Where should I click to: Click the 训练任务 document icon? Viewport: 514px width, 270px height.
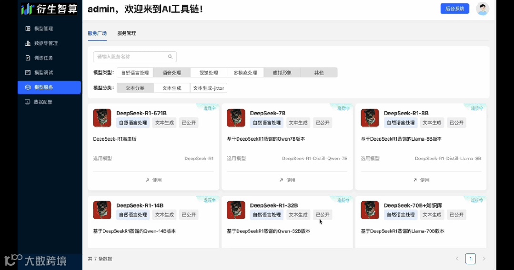[x=28, y=58]
